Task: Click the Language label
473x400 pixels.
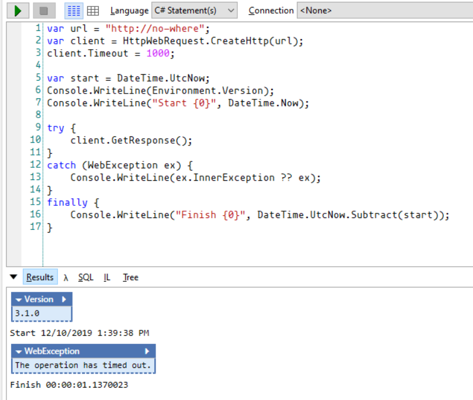Action: pos(129,11)
